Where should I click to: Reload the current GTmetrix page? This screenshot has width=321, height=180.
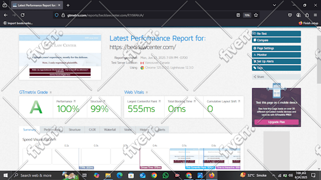click(x=23, y=15)
